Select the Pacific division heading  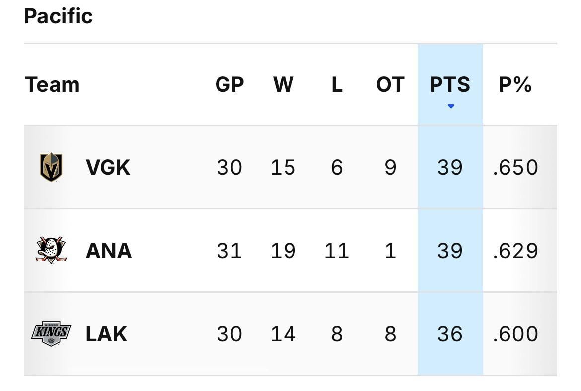point(58,16)
